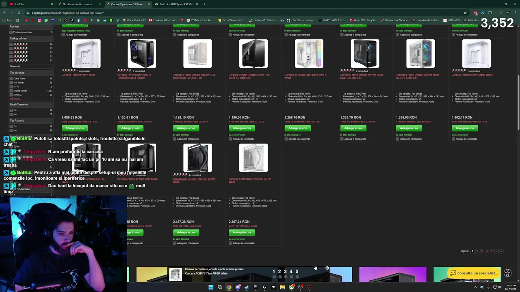Image resolution: width=520 pixels, height=292 pixels.
Task: Switch to Part List AMD Ryzen tab
Action: click(176, 4)
